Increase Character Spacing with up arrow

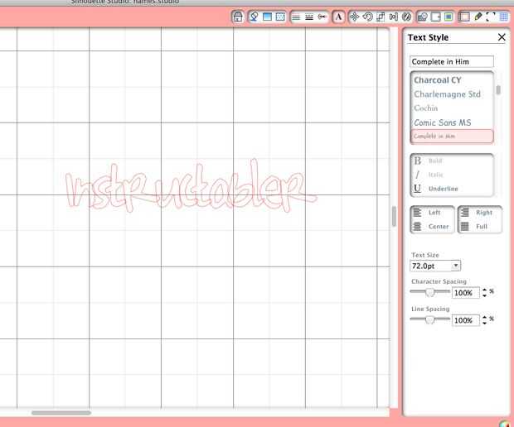484,290
